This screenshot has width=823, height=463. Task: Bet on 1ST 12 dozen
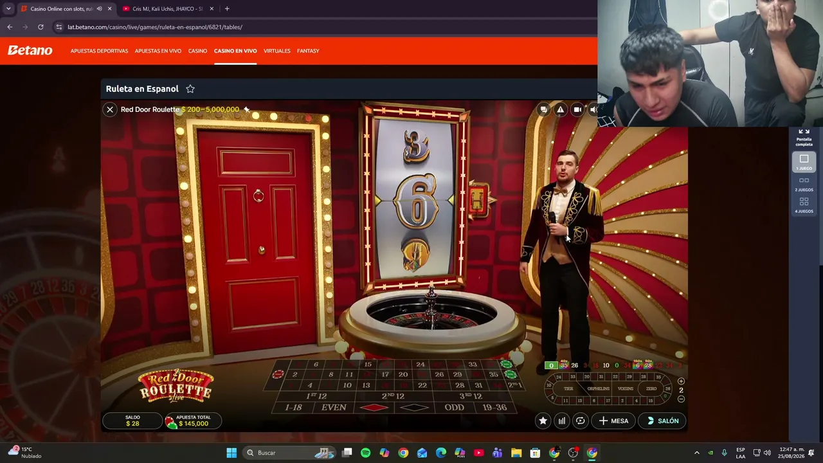(x=316, y=396)
